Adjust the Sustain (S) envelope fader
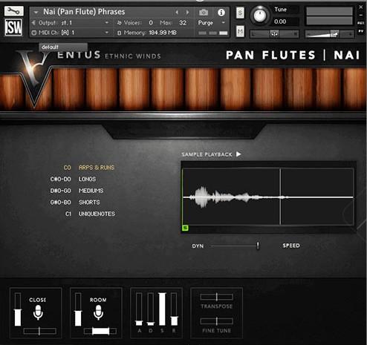Viewport: 367px width, 345px height. tap(162, 309)
